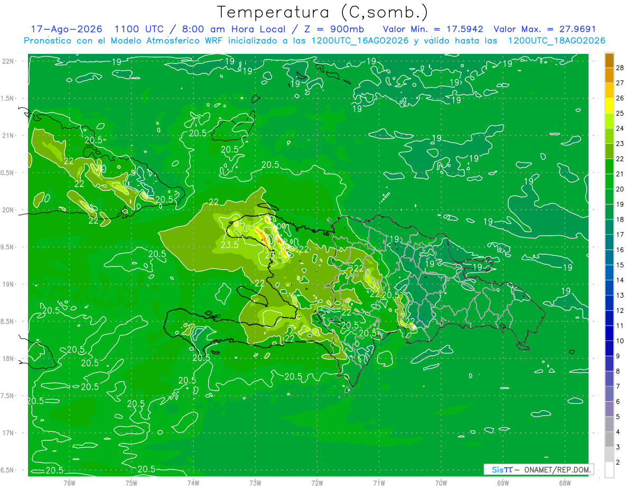Select the pressure level "Z = 900mb"

[334, 29]
